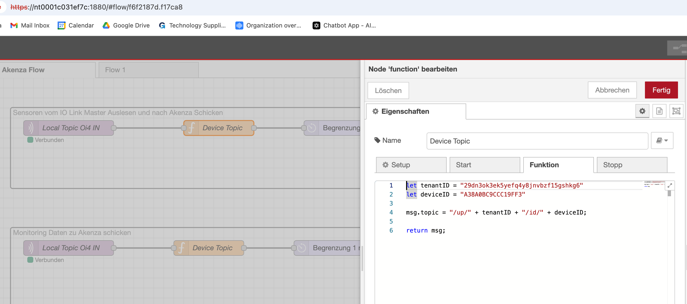Open node description document icon

[659, 111]
